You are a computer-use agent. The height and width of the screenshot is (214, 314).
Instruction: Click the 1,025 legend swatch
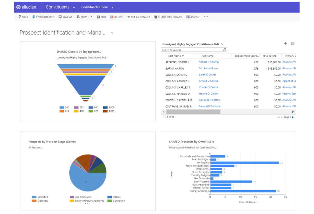click(105, 111)
